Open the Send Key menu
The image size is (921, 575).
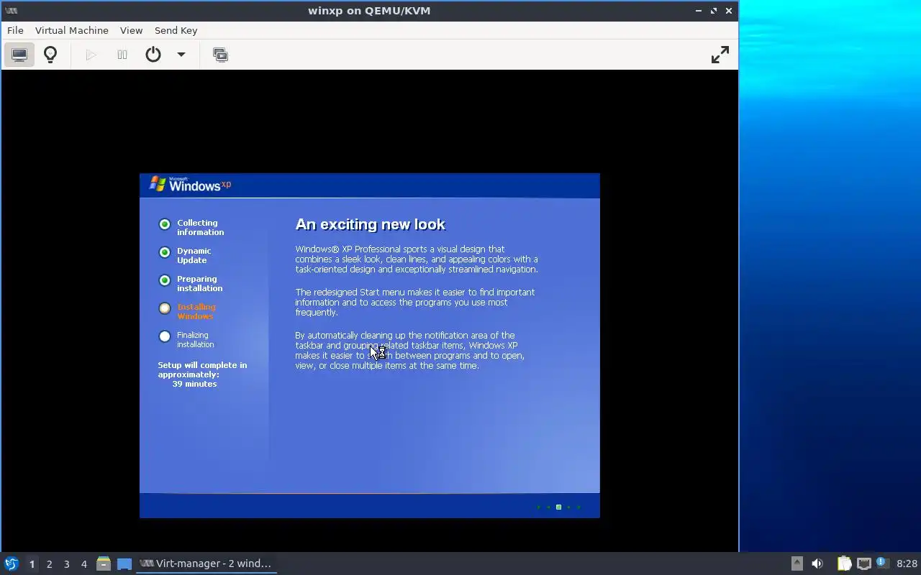coord(176,30)
